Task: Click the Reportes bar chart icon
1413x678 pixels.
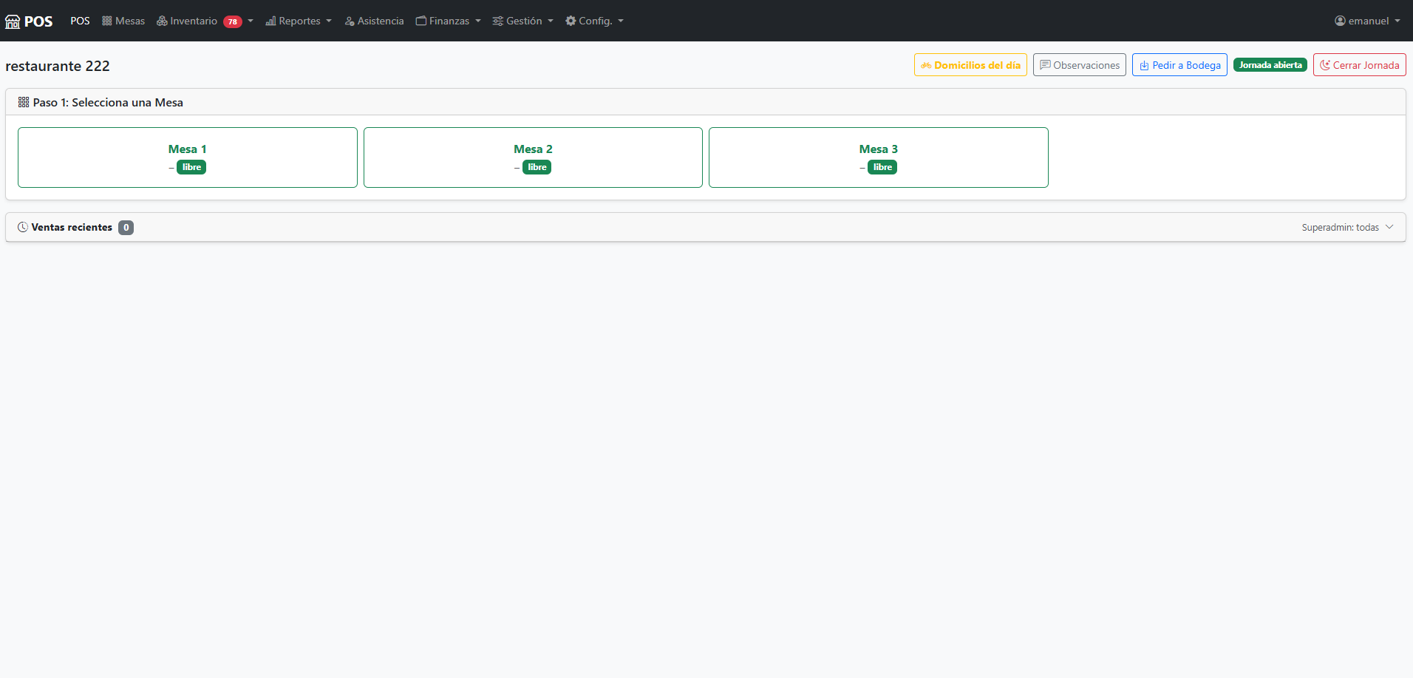Action: (x=270, y=21)
